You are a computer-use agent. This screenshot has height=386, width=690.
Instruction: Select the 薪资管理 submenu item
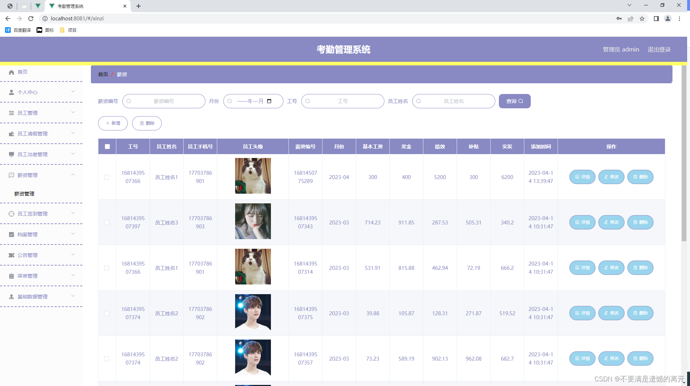point(24,194)
